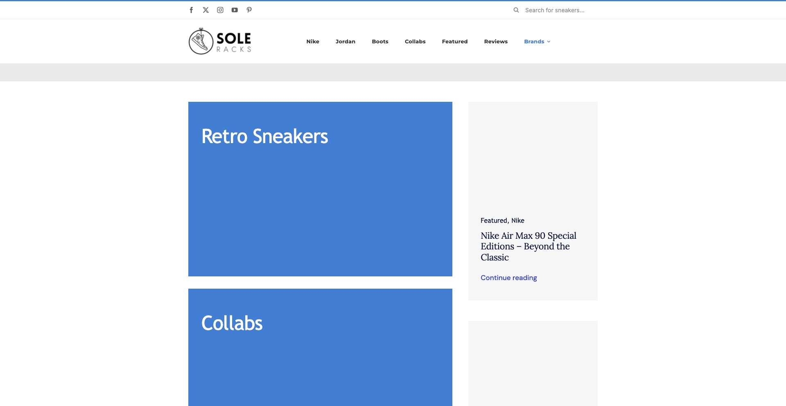Expand the Brands dropdown menu
The width and height of the screenshot is (786, 406).
pos(534,41)
